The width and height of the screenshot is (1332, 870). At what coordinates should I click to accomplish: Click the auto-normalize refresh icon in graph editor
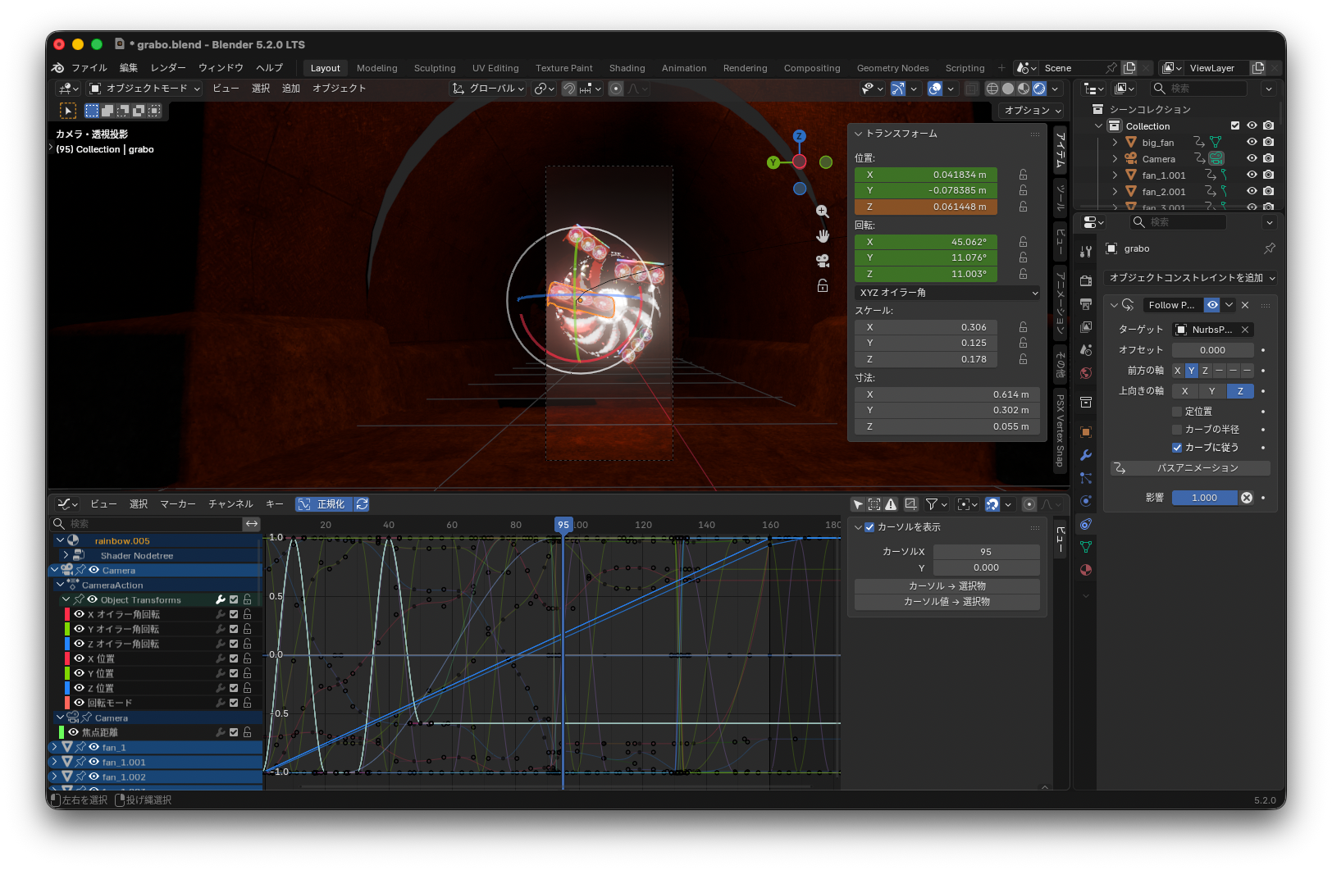(362, 504)
